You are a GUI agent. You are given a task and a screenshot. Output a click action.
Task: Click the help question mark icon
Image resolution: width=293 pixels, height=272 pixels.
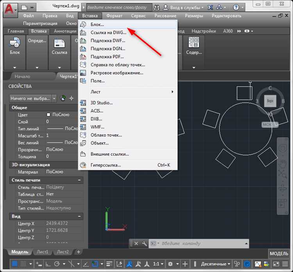pos(236,7)
